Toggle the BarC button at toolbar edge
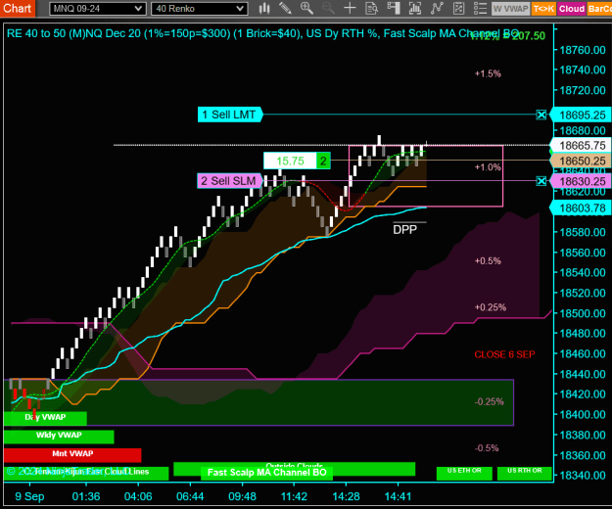 599,9
